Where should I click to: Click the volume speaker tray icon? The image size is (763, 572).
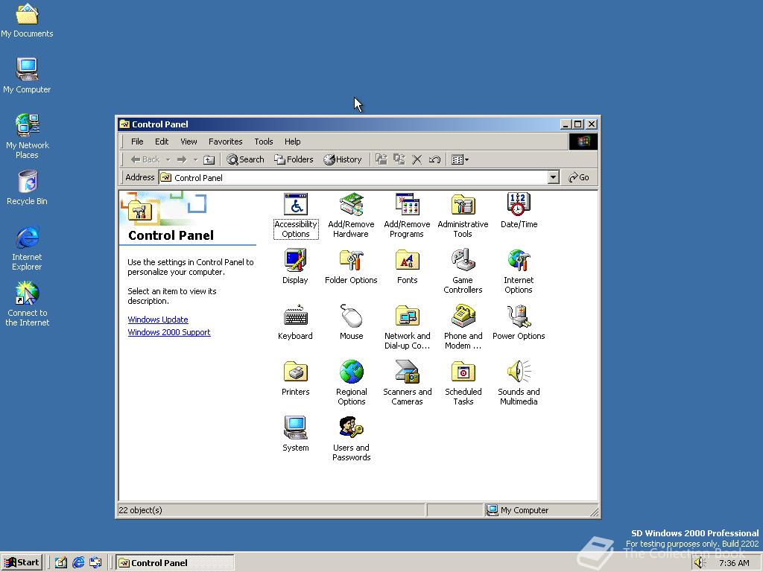click(x=700, y=563)
